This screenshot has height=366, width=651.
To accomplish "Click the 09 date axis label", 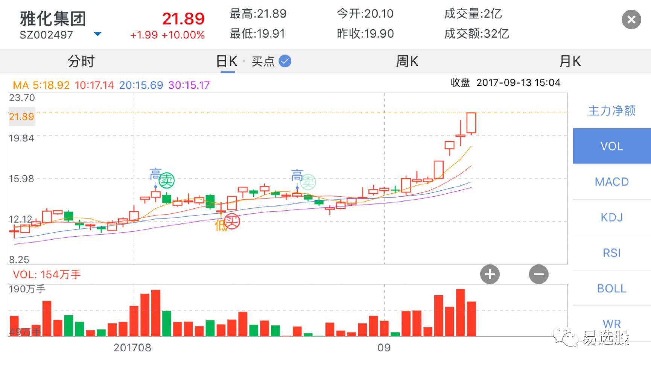I will pos(384,348).
